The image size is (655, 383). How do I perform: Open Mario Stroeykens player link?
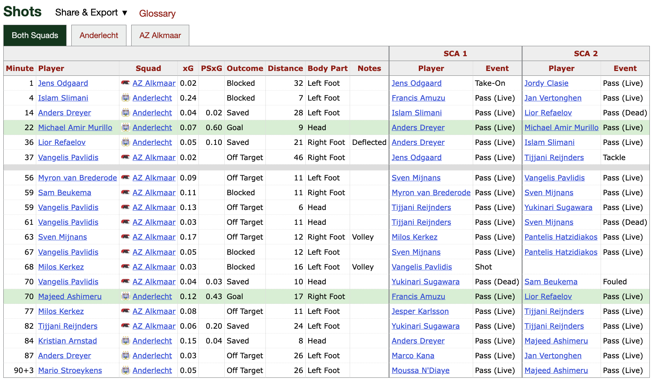pyautogui.click(x=70, y=370)
